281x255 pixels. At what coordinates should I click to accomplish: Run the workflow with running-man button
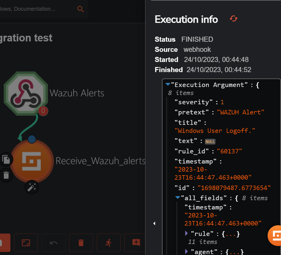click(x=108, y=242)
